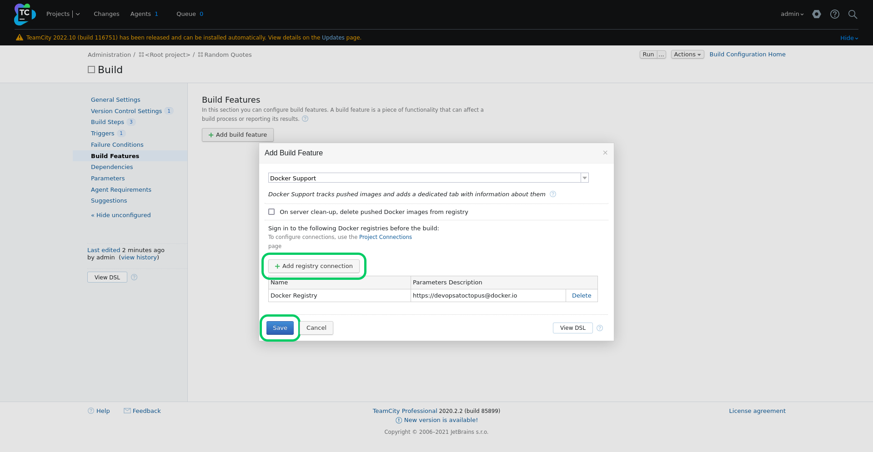Cancel the Add Build Feature dialog
873x452 pixels.
pos(316,328)
